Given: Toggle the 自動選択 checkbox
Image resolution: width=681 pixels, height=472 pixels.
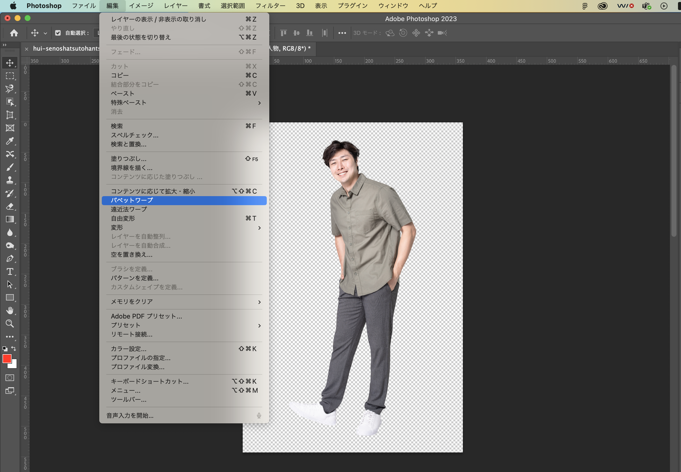Looking at the screenshot, I should coord(58,33).
